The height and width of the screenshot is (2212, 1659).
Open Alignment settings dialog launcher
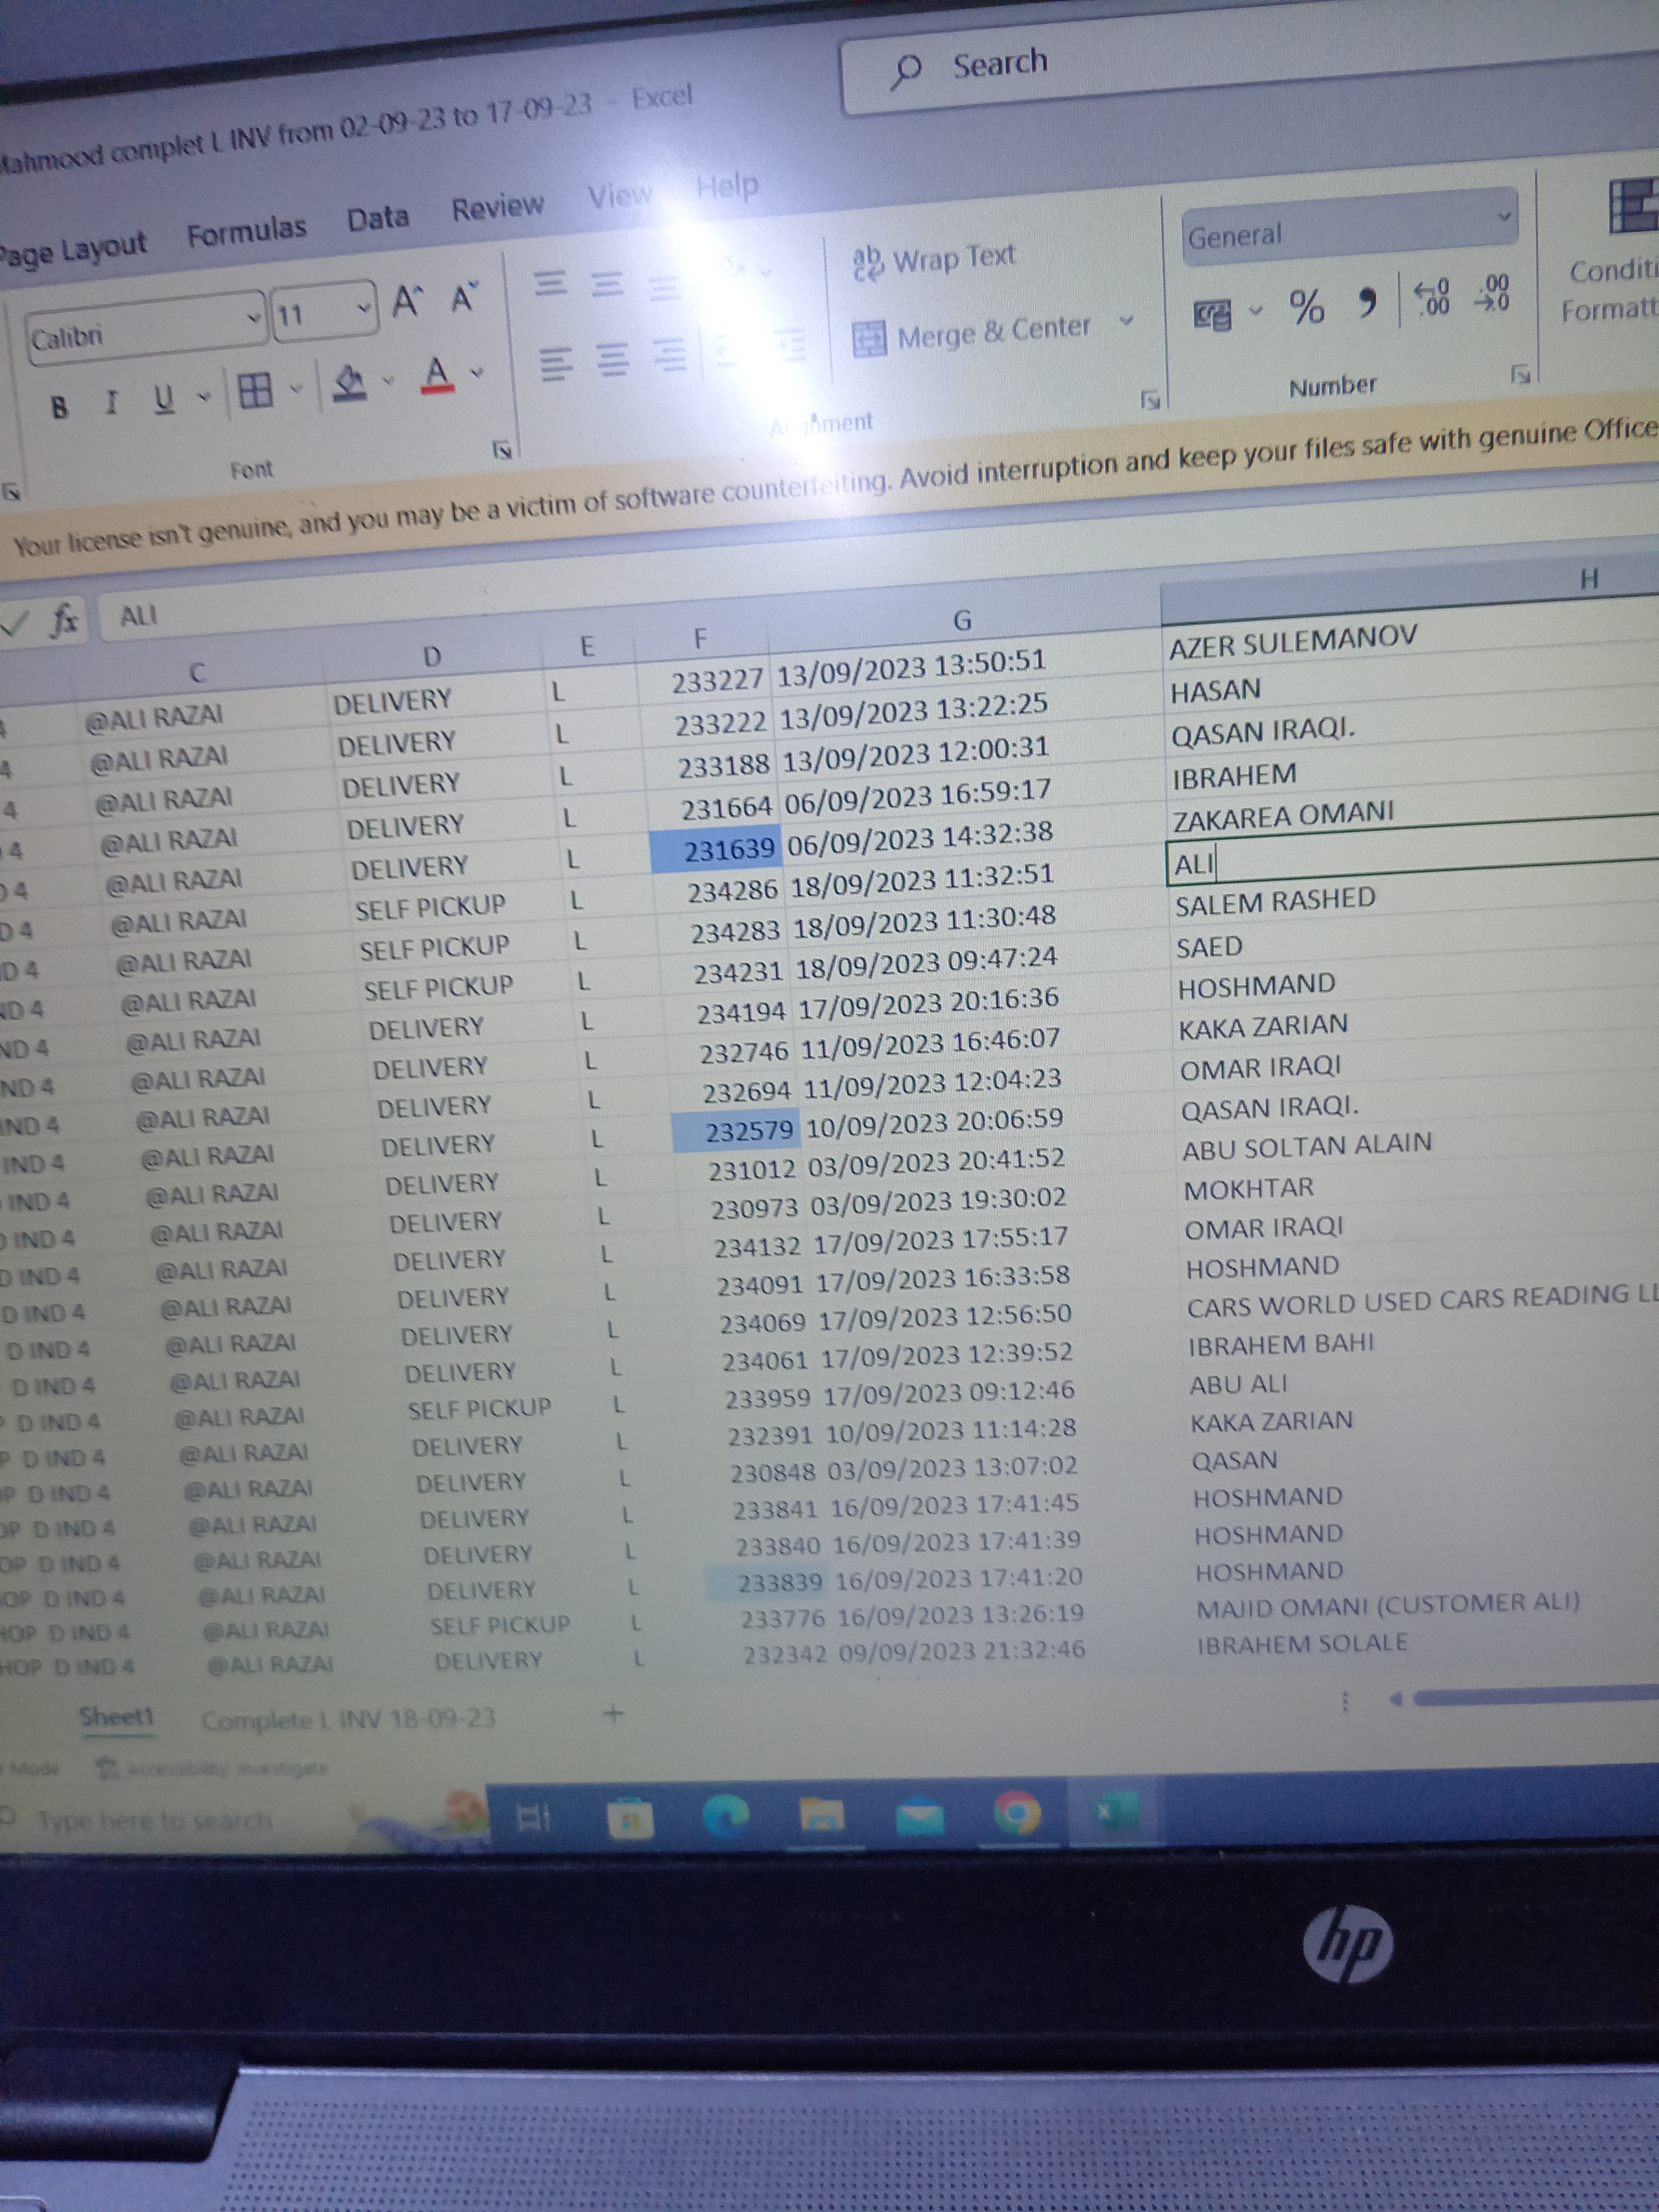[x=1151, y=401]
